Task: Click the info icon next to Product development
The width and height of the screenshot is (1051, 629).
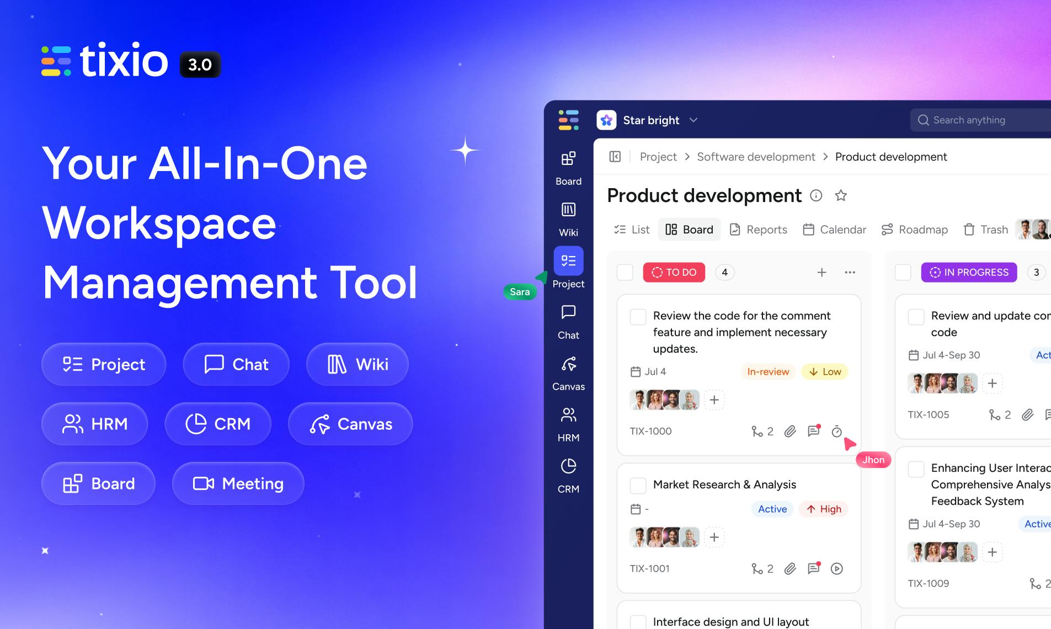Action: tap(816, 195)
